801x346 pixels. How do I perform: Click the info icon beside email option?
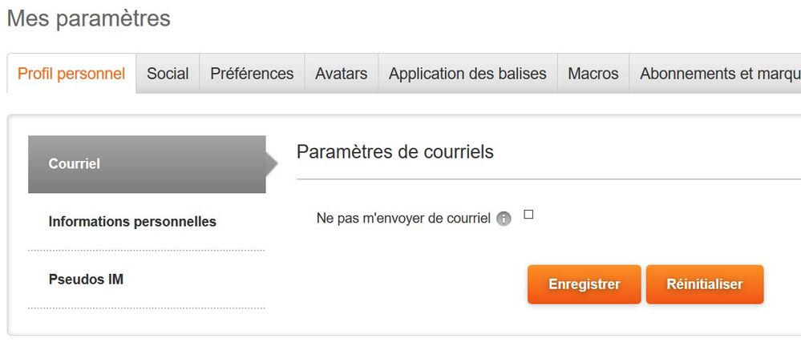pyautogui.click(x=504, y=219)
